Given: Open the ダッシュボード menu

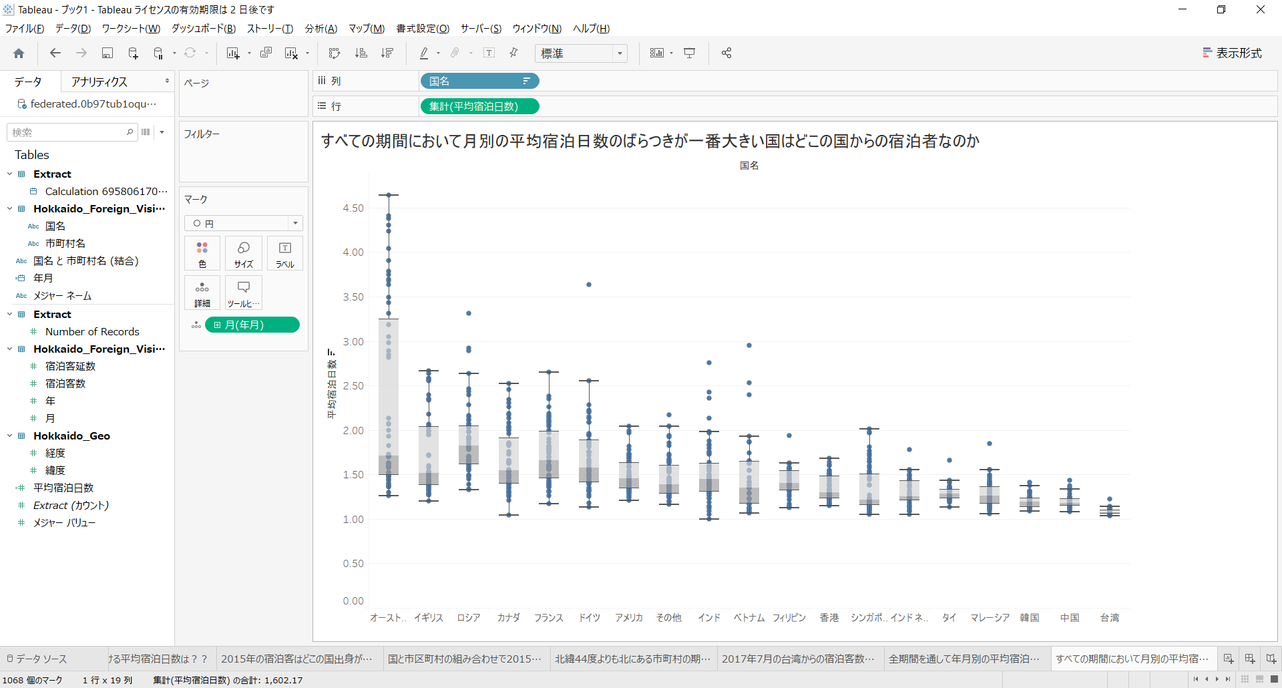Looking at the screenshot, I should pyautogui.click(x=204, y=28).
